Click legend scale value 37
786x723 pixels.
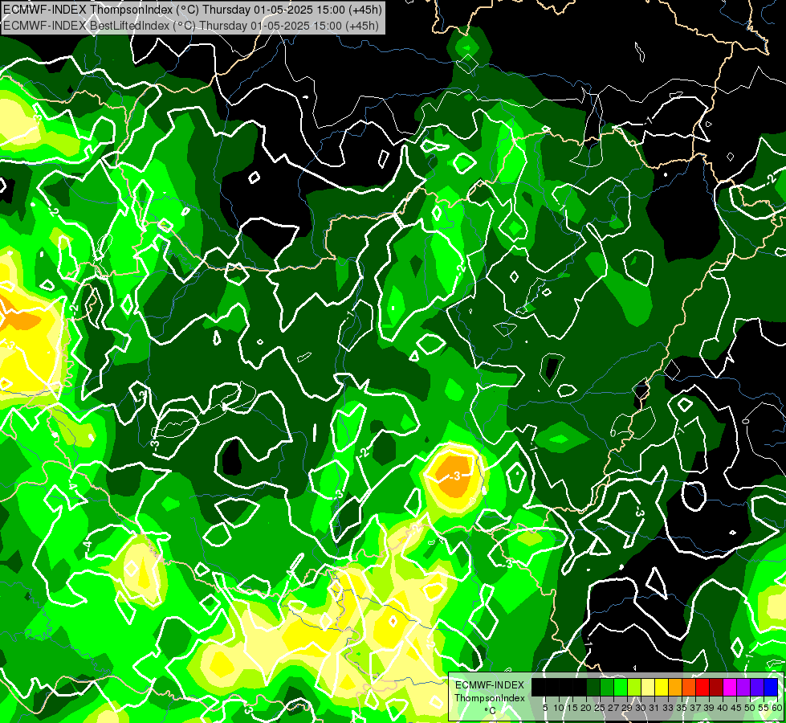[696, 708]
